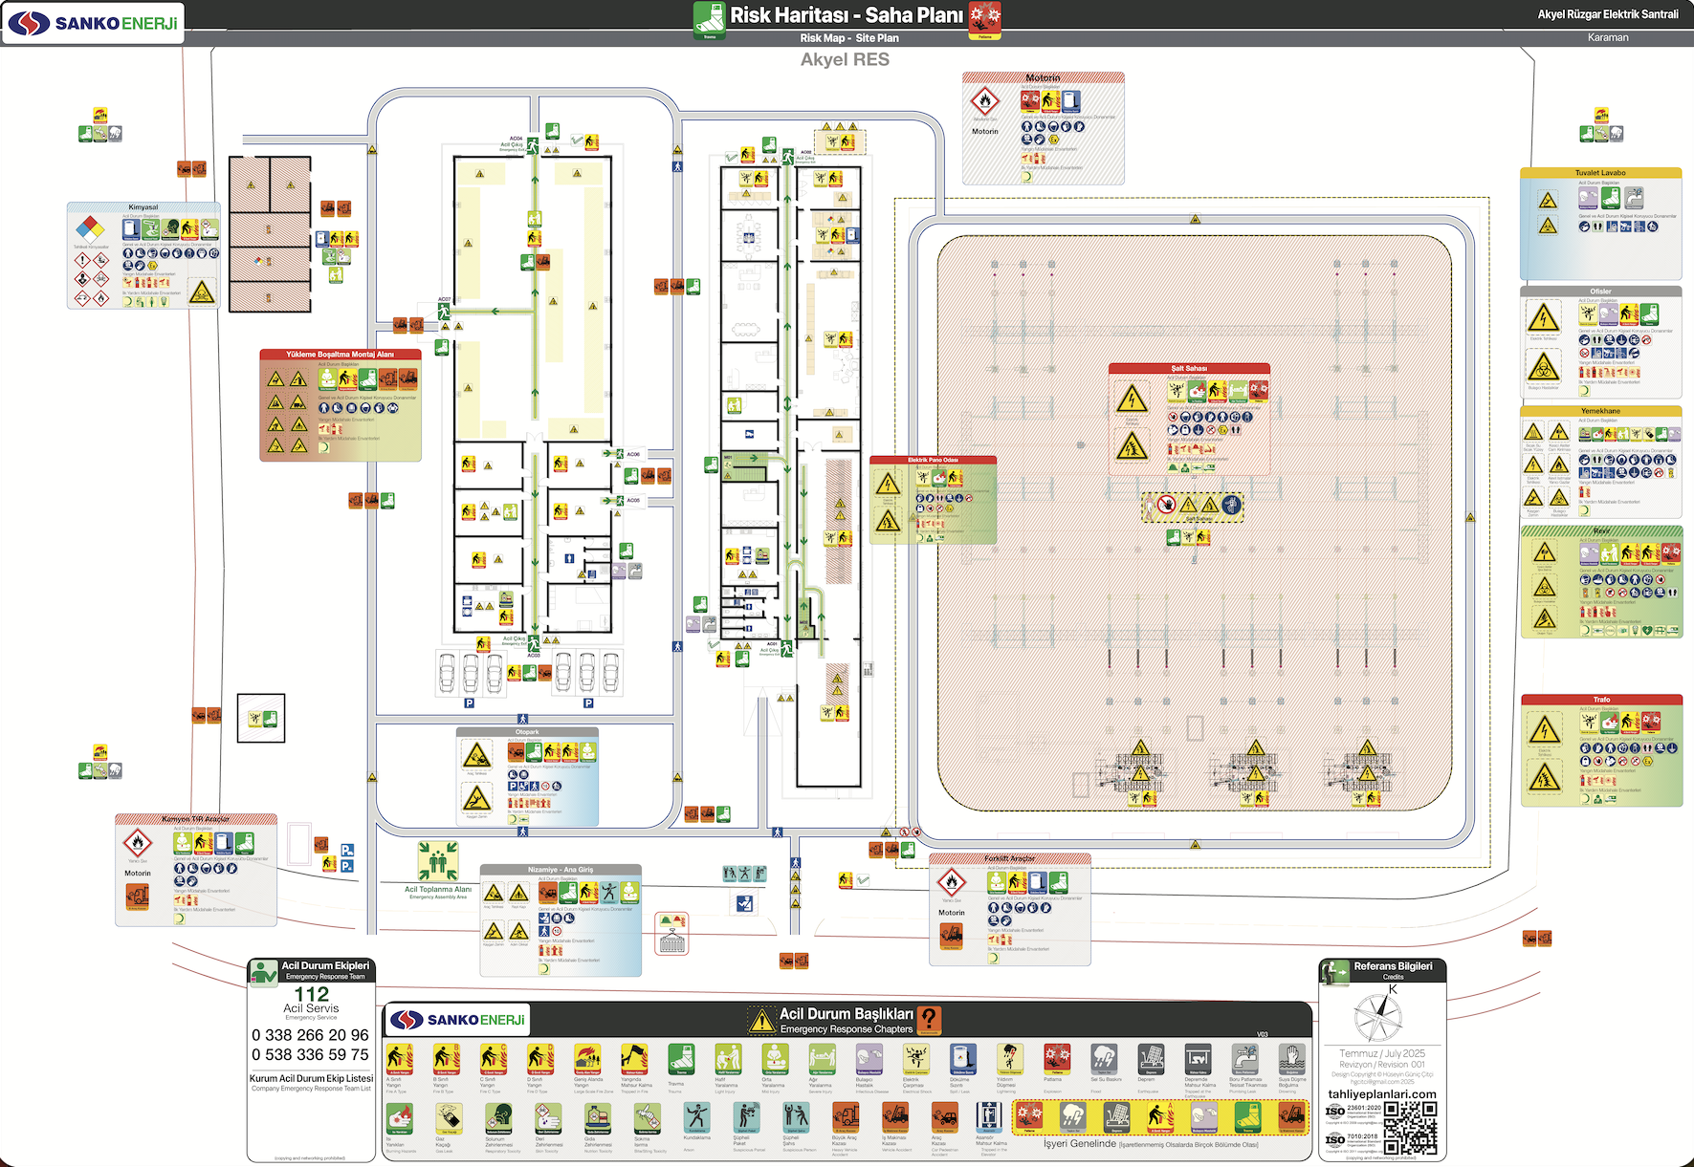Screen dimensions: 1694x1167
Task: Select the Sokma Isırma bee sting icon
Action: pos(648,1117)
